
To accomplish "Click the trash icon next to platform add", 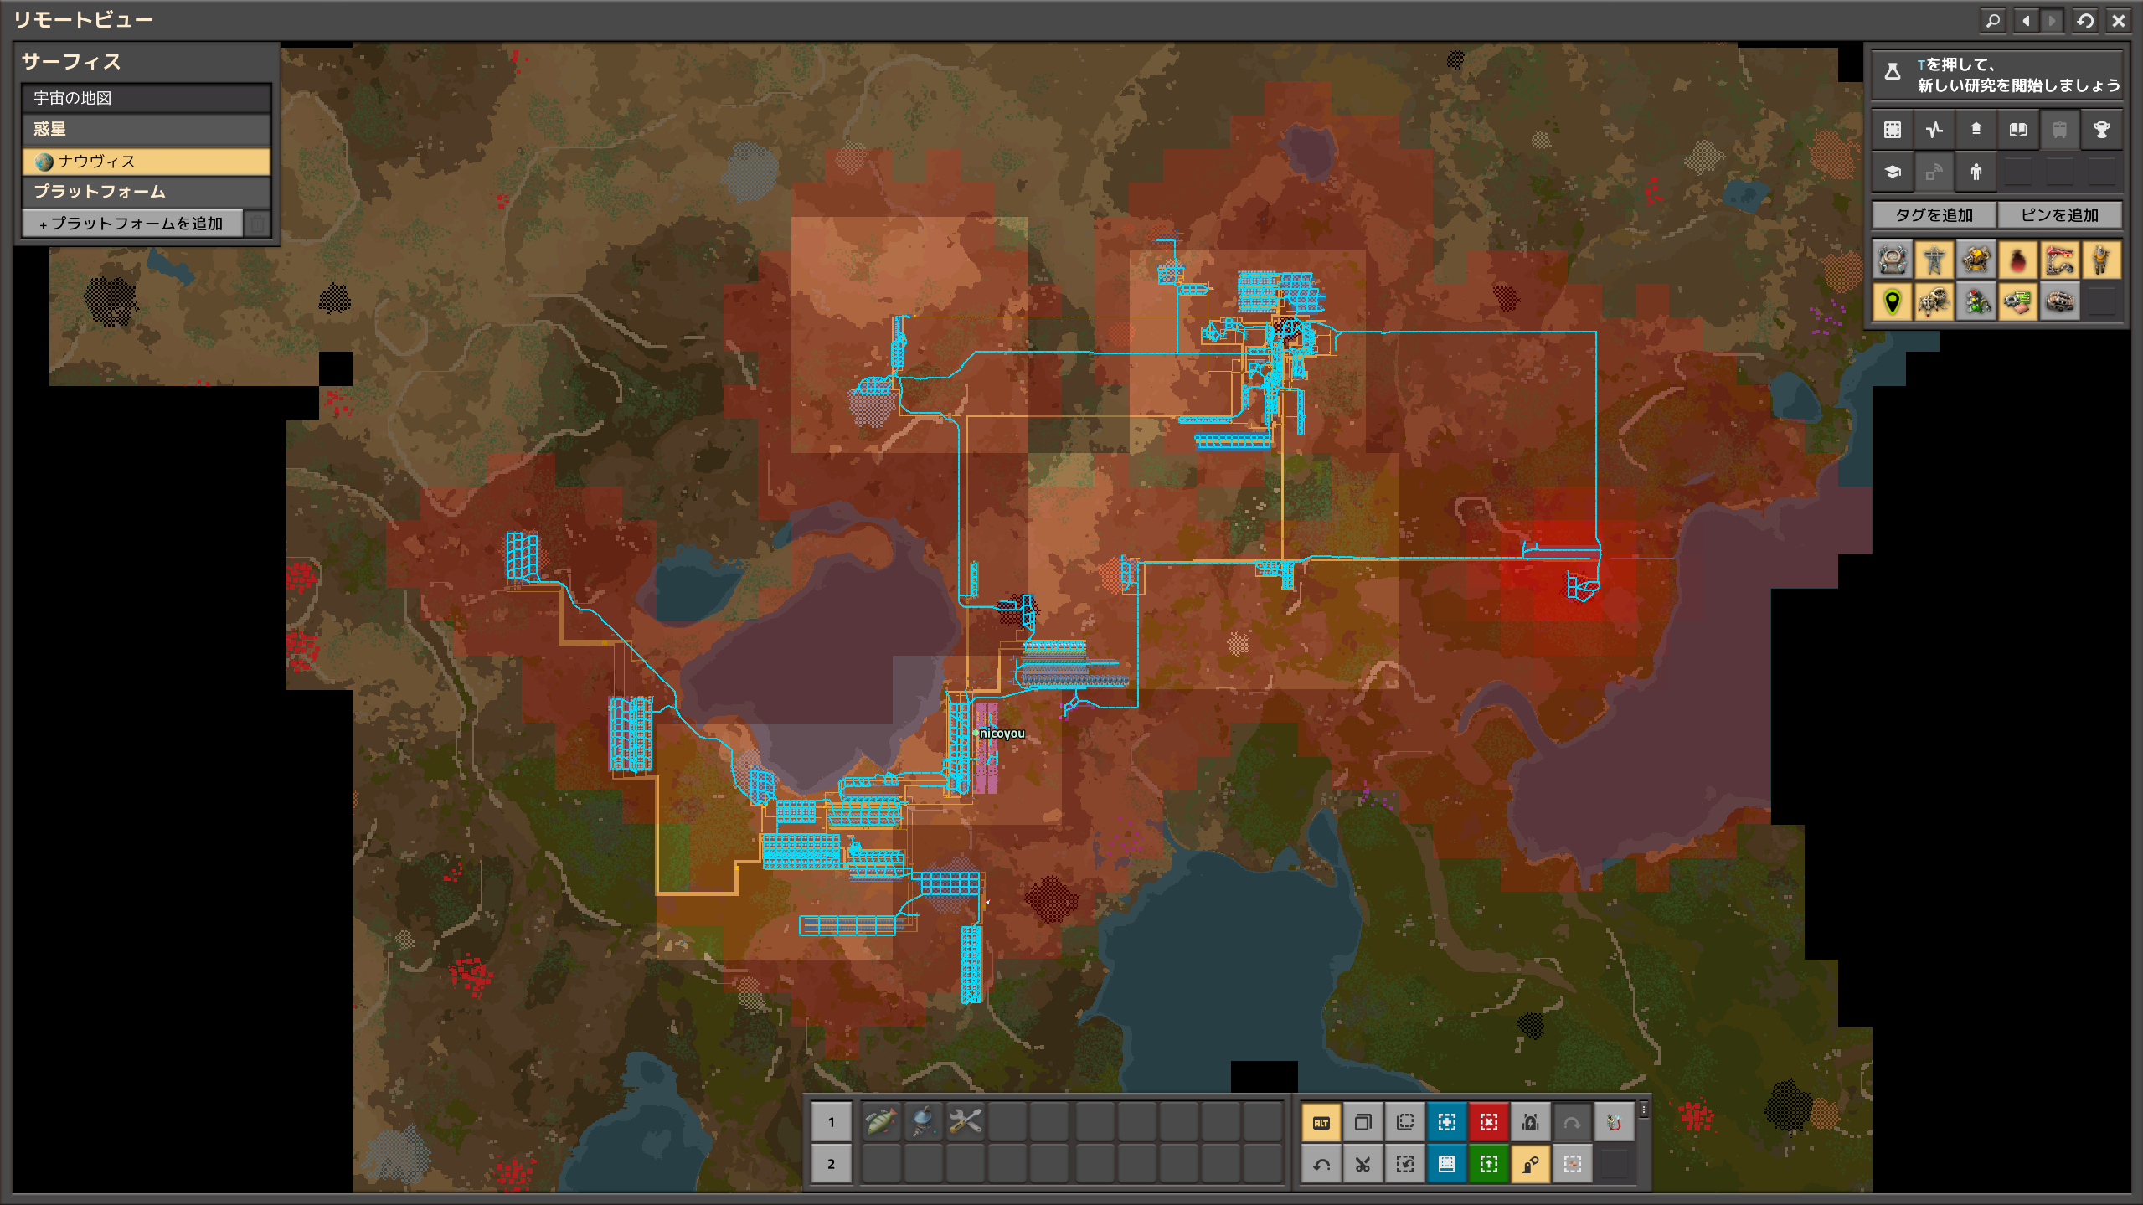I will click(x=258, y=224).
